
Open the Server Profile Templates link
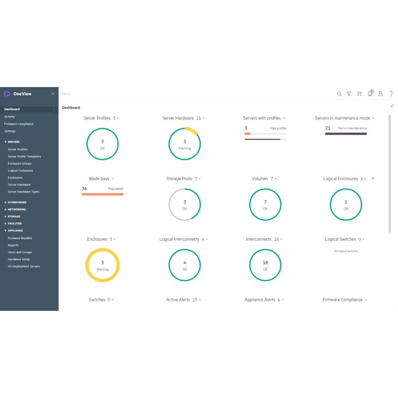24,156
